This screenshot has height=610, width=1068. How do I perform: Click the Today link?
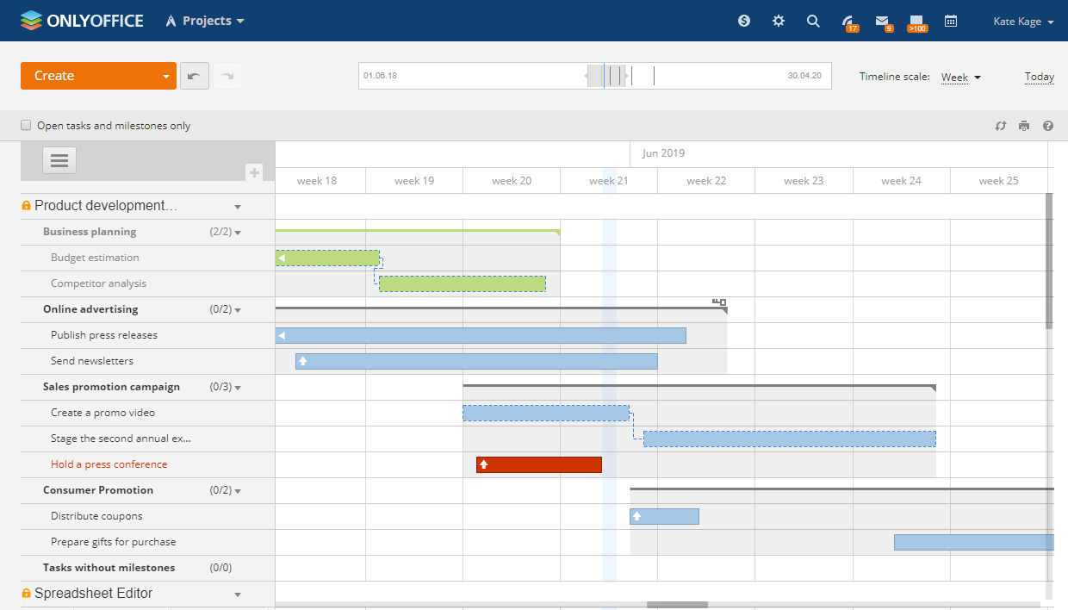click(1039, 77)
